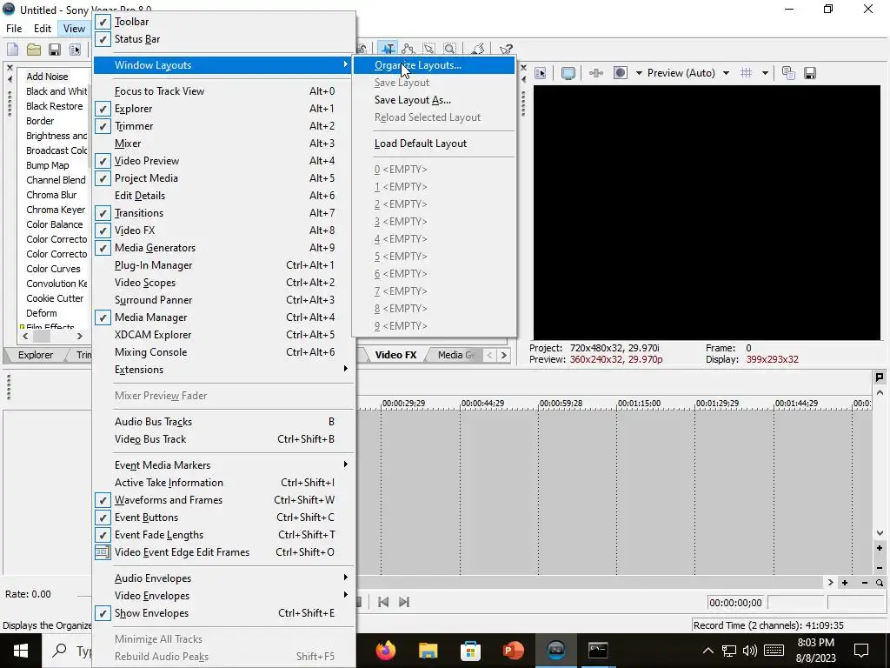
Task: Open the Preview (Auto) quality dropdown
Action: click(x=726, y=73)
